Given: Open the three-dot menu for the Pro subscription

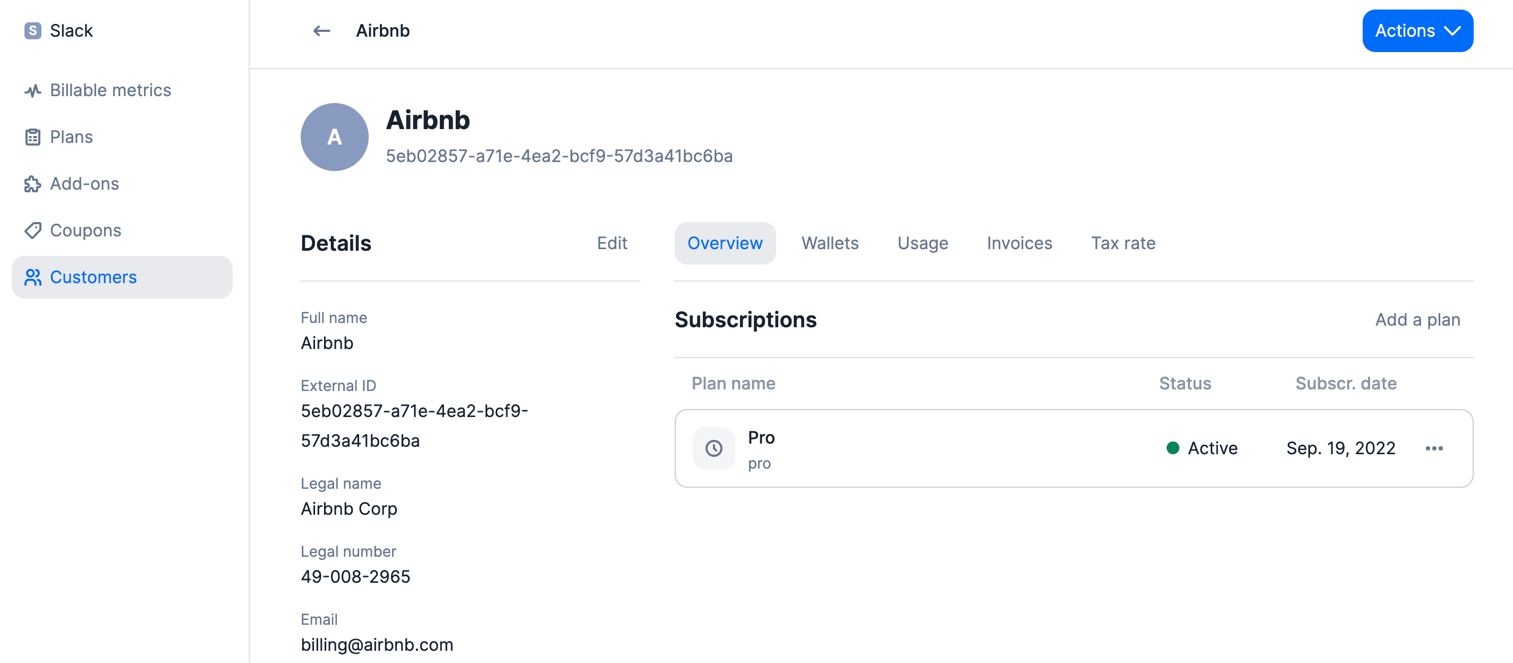Looking at the screenshot, I should coord(1434,448).
